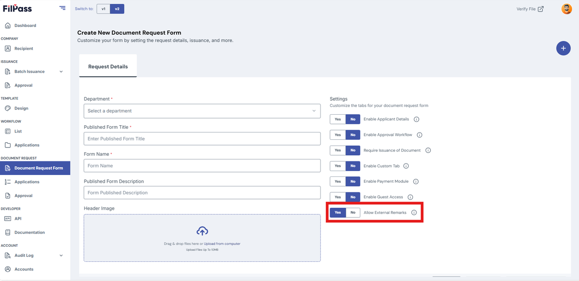Viewport: 579px width, 281px height.
Task: Set Enable Approval Workflow to Yes
Action: [x=338, y=135]
